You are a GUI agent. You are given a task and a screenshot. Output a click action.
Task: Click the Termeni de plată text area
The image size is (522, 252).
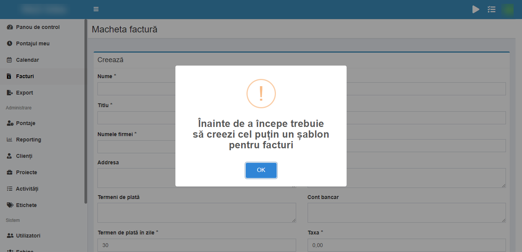coord(197,213)
